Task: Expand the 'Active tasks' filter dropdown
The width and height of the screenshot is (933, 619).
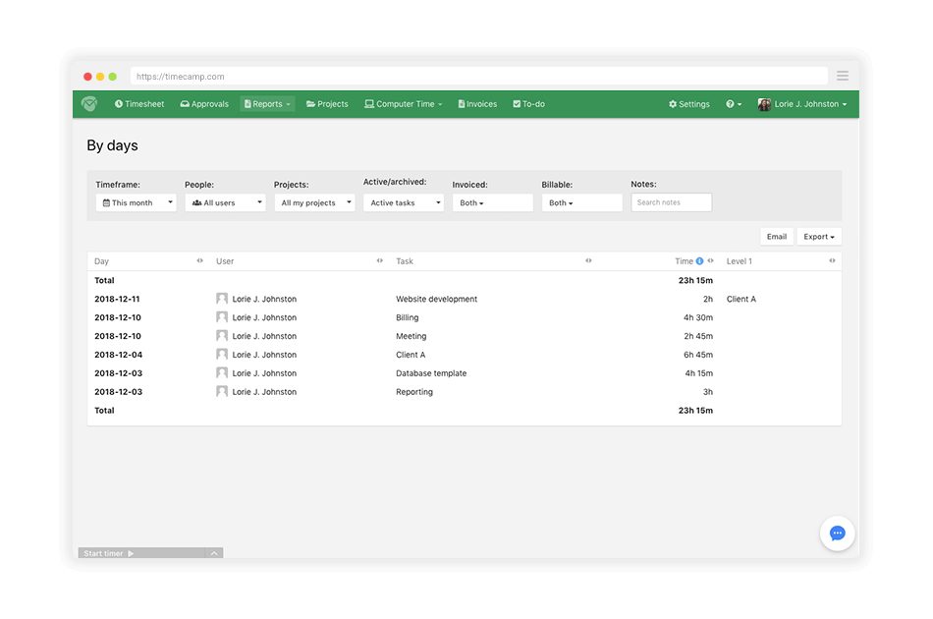Action: [x=403, y=203]
